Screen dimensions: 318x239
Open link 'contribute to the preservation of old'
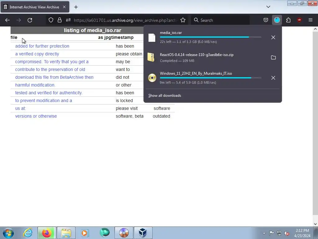coord(50,69)
